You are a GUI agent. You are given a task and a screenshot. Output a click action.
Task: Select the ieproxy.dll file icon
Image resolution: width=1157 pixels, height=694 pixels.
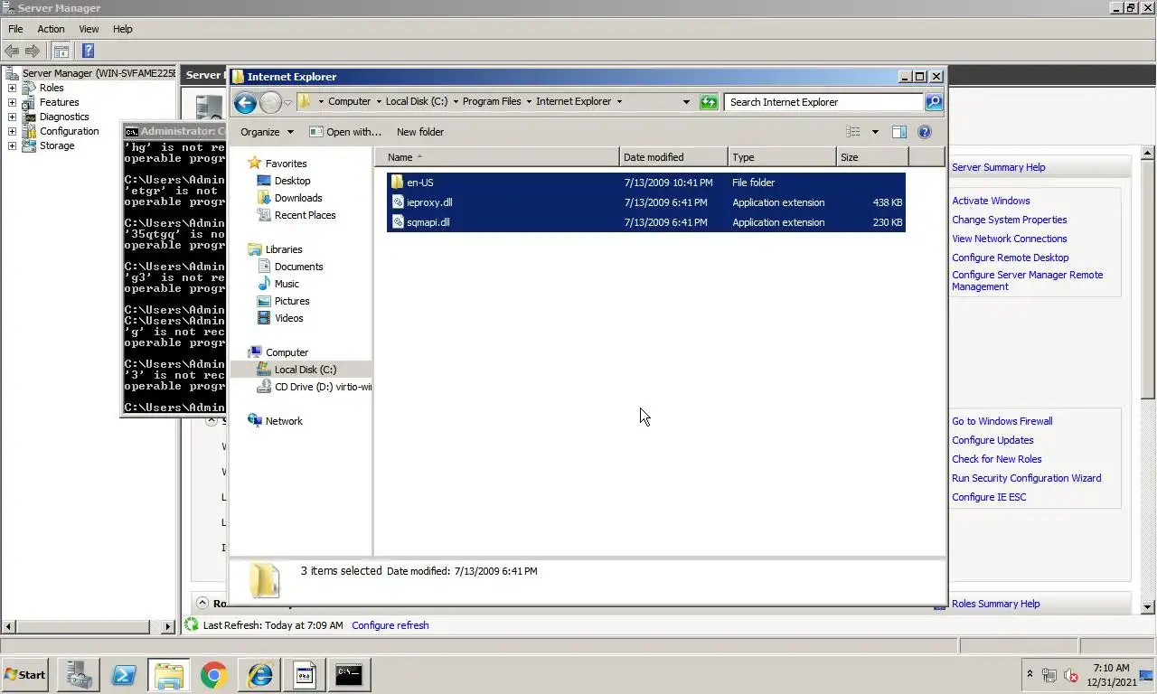397,202
